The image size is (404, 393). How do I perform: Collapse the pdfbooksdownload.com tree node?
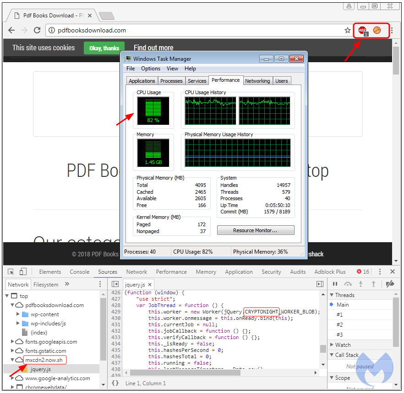pos(12,305)
